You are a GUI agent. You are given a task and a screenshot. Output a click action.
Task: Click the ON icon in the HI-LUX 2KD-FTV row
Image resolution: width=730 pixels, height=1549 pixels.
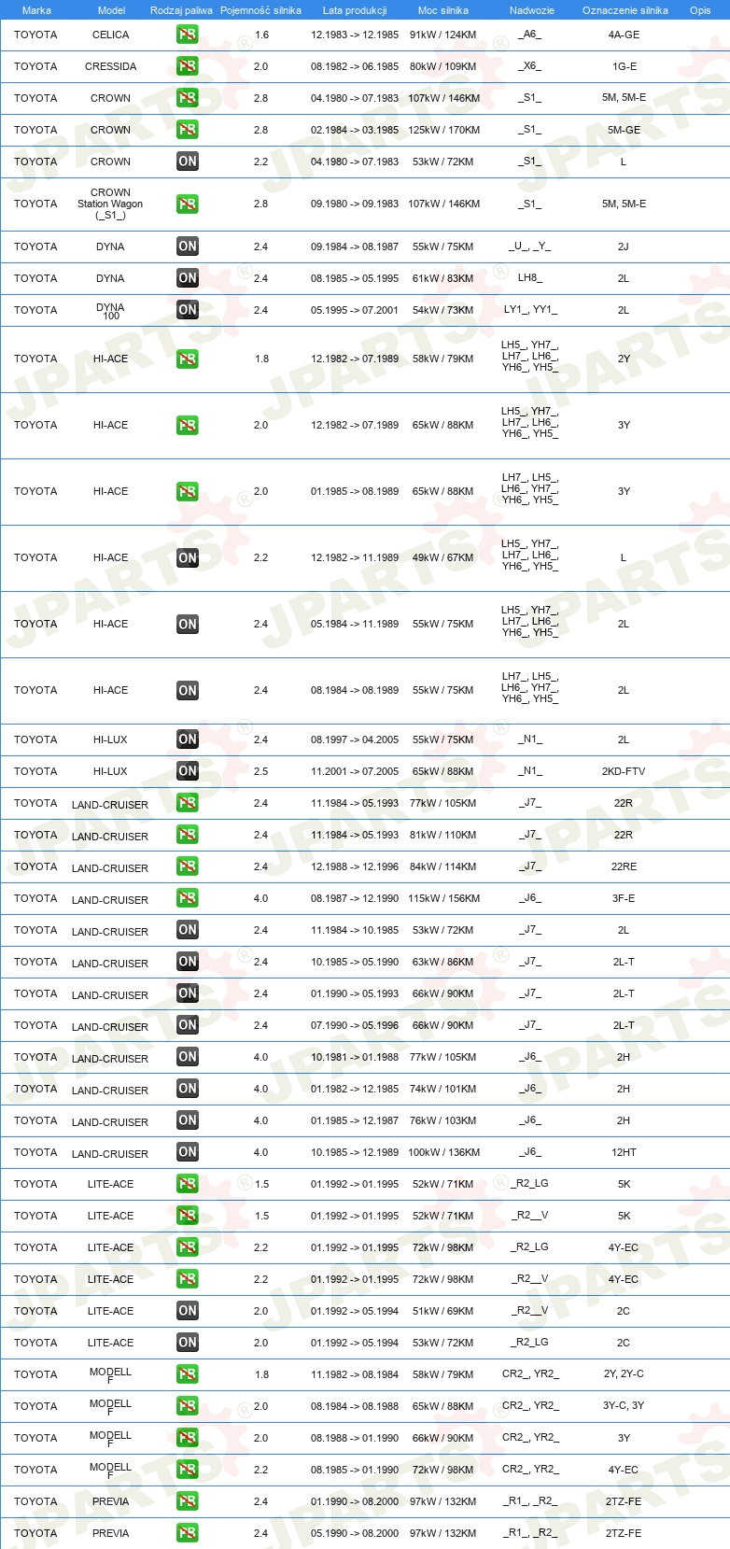(188, 771)
